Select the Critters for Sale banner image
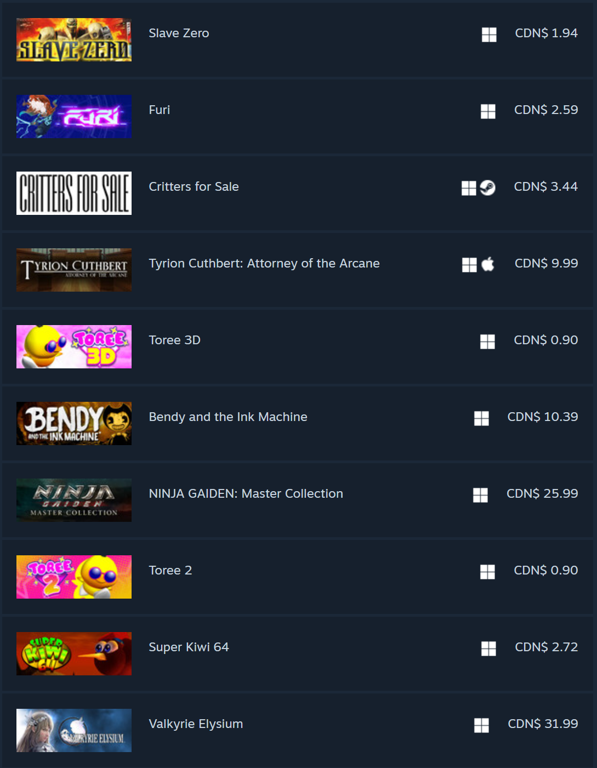The width and height of the screenshot is (597, 768). (x=74, y=193)
